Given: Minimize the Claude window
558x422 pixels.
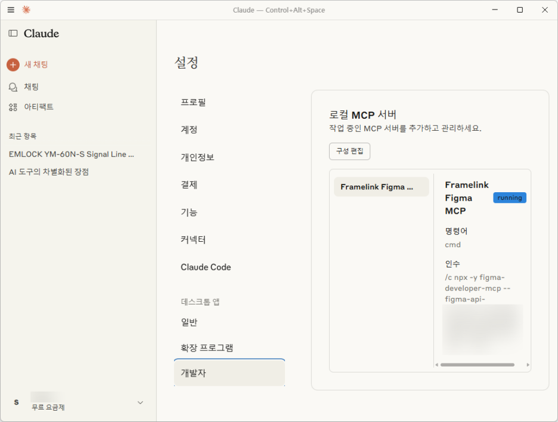Looking at the screenshot, I should pyautogui.click(x=495, y=10).
